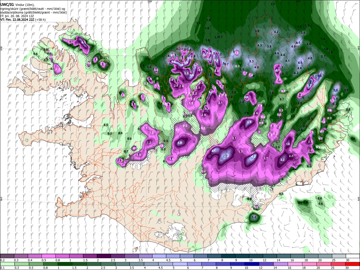Click the '6.5' precipitation value on the map

(x=300, y=63)
